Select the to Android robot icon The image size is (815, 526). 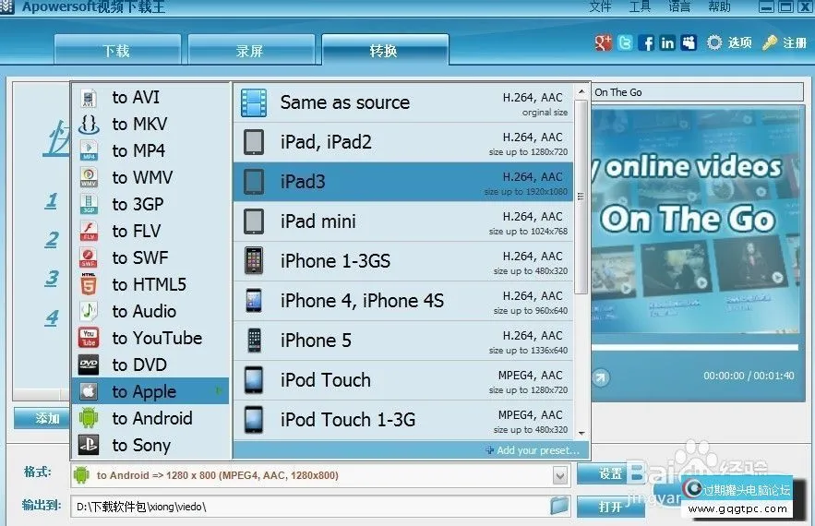click(89, 418)
